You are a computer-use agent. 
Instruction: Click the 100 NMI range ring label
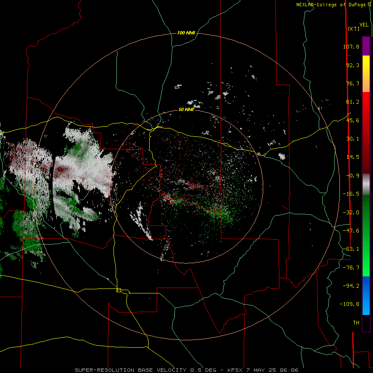[186, 33]
